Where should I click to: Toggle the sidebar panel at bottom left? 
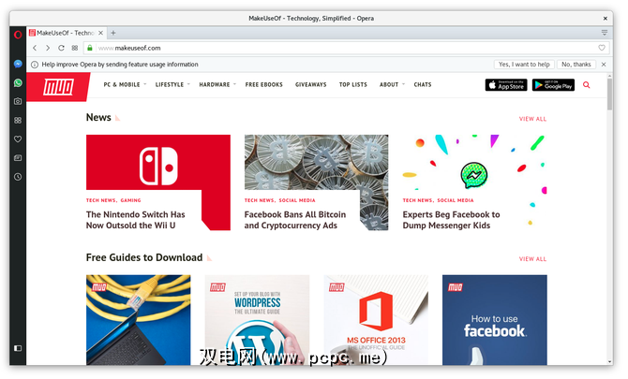click(18, 348)
